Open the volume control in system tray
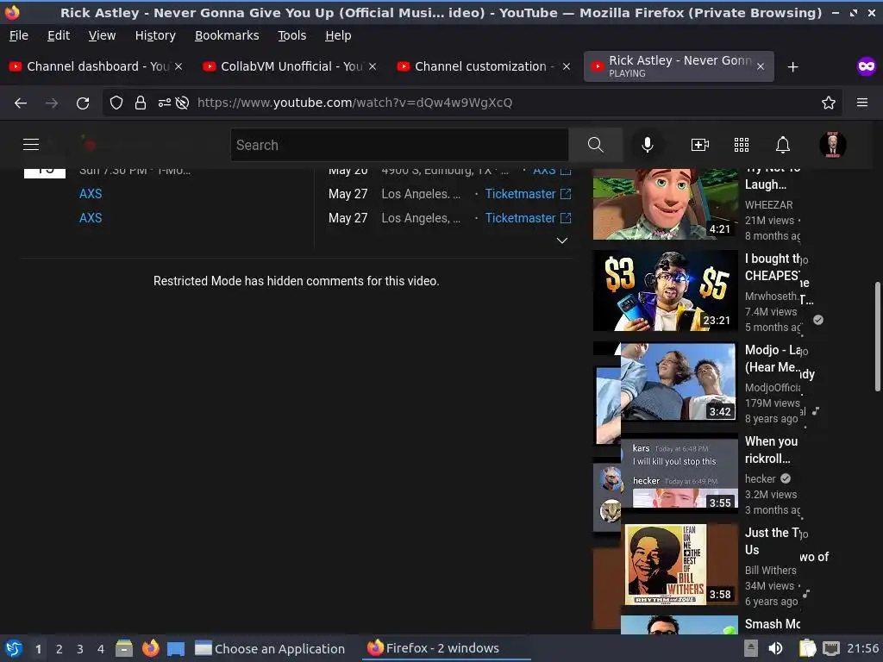 click(775, 648)
